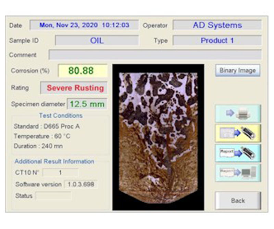Click the Standard D665 Proc A text

pyautogui.click(x=47, y=126)
